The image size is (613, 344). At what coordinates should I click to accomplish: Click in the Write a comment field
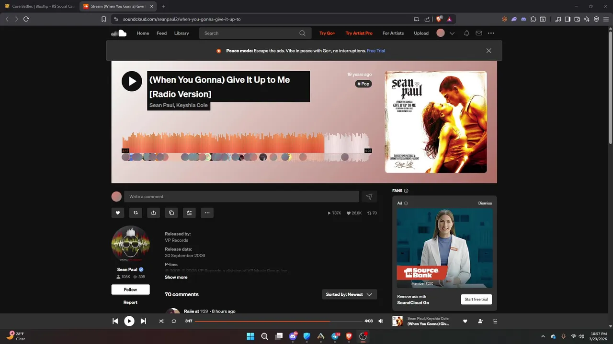click(x=241, y=196)
